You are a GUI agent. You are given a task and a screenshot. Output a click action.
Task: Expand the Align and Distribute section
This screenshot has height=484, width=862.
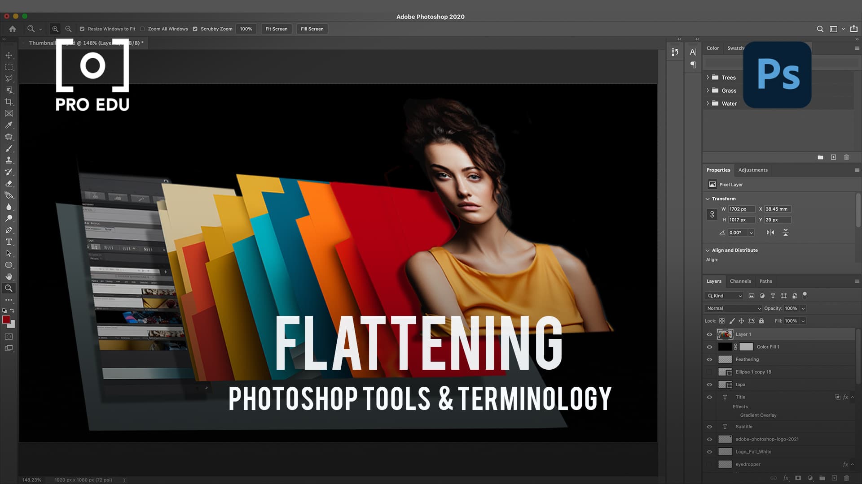click(708, 250)
